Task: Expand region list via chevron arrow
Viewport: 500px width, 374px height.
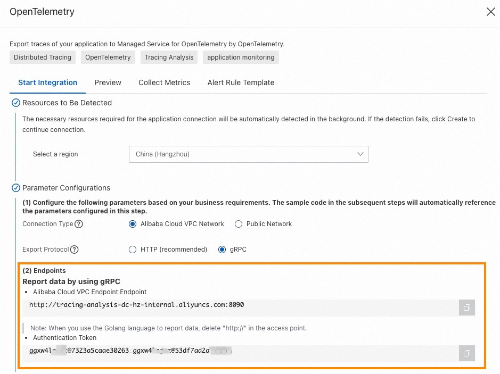Action: pyautogui.click(x=360, y=154)
